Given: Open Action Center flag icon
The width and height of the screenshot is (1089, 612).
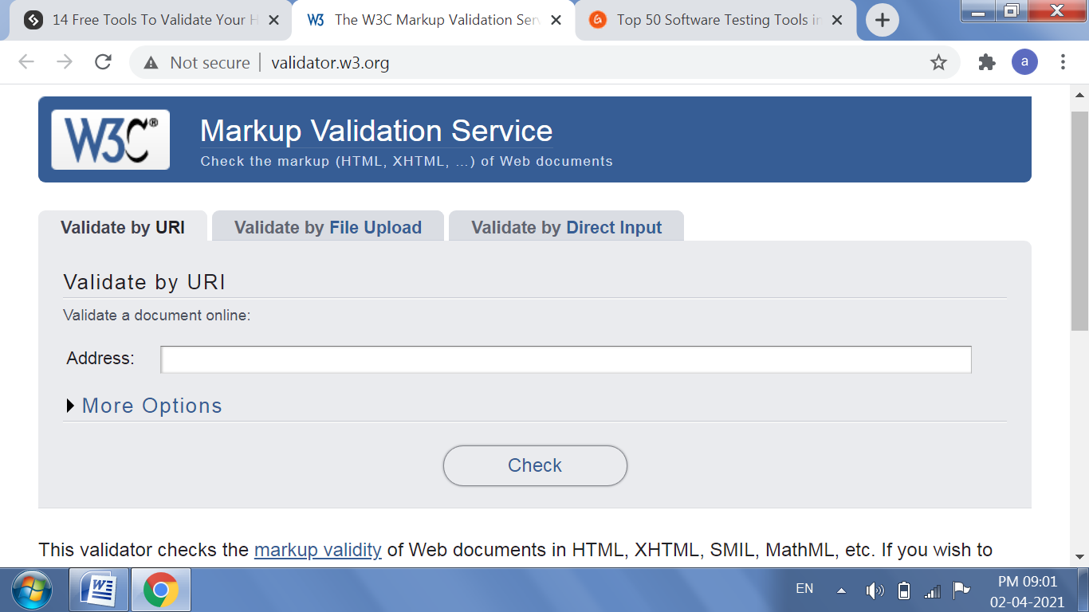Looking at the screenshot, I should pyautogui.click(x=961, y=590).
